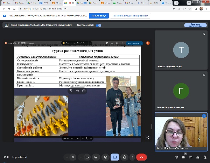
Task: Click the red leave call button
Action: pos(141,157)
